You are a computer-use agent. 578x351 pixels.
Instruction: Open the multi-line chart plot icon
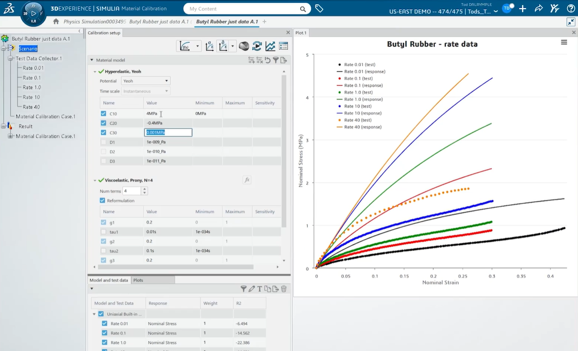270,46
